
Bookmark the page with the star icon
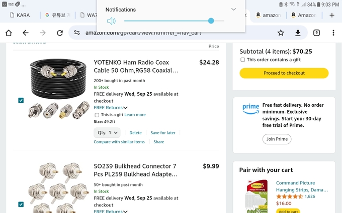tap(281, 33)
